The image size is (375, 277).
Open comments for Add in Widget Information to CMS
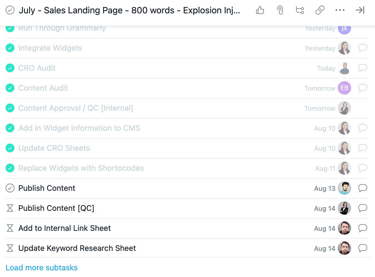363,128
